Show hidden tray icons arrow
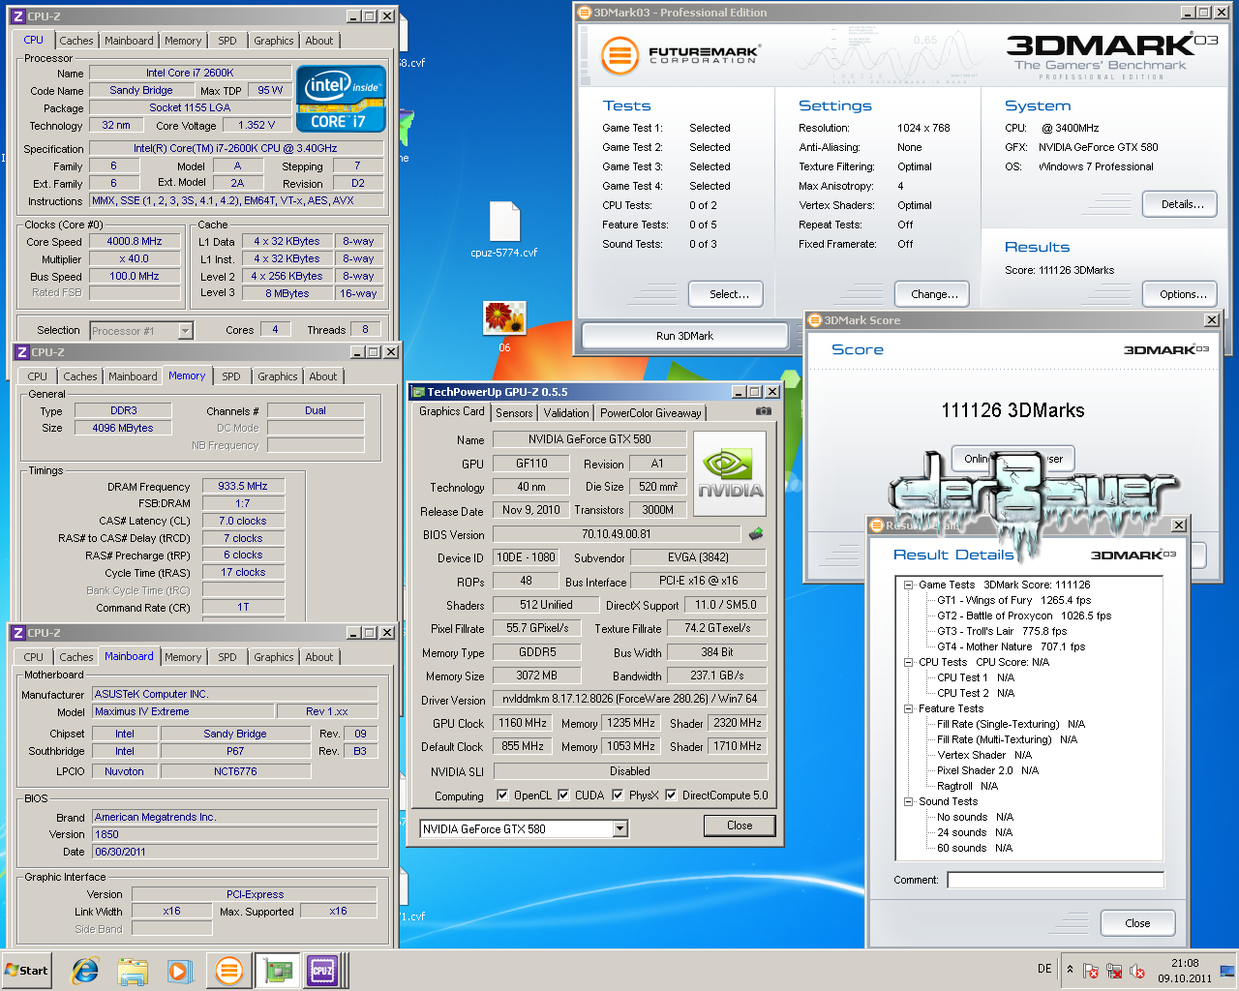The height and width of the screenshot is (991, 1239). pyautogui.click(x=1070, y=969)
